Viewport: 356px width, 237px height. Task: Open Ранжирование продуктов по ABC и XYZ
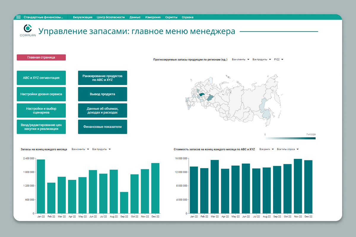[x=102, y=78]
